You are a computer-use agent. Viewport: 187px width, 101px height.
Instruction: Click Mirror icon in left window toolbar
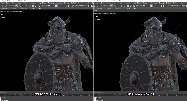point(88,6)
